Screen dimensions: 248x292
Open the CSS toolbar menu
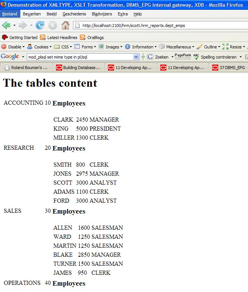click(x=63, y=47)
